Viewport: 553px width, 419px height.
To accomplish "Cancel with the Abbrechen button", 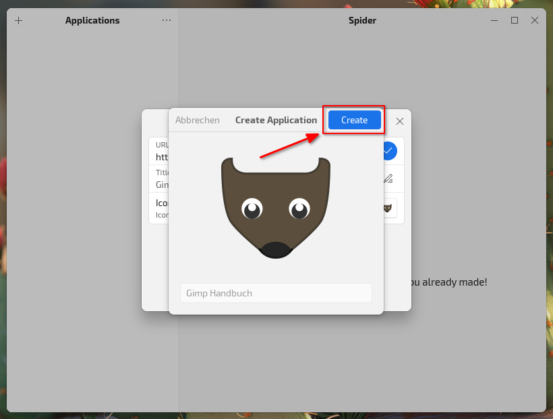I will [198, 120].
